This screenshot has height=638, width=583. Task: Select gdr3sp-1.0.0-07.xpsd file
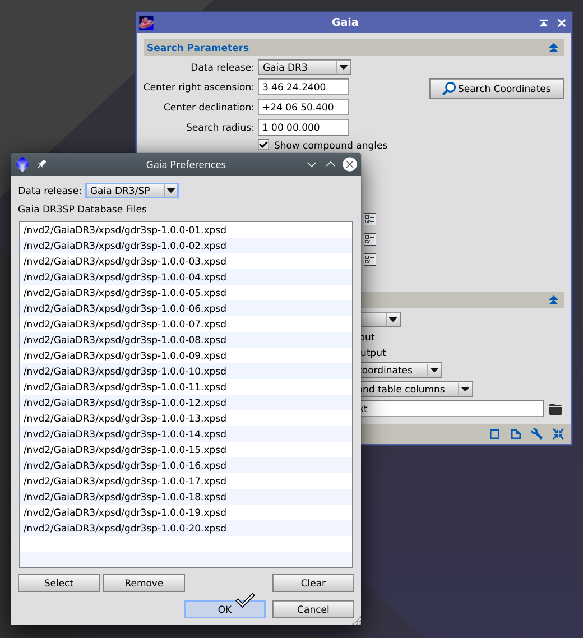pyautogui.click(x=186, y=324)
